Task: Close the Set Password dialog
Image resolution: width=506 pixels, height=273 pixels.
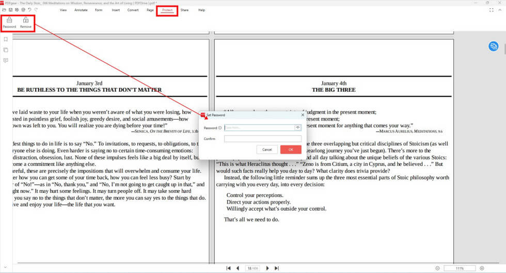Action: point(303,114)
